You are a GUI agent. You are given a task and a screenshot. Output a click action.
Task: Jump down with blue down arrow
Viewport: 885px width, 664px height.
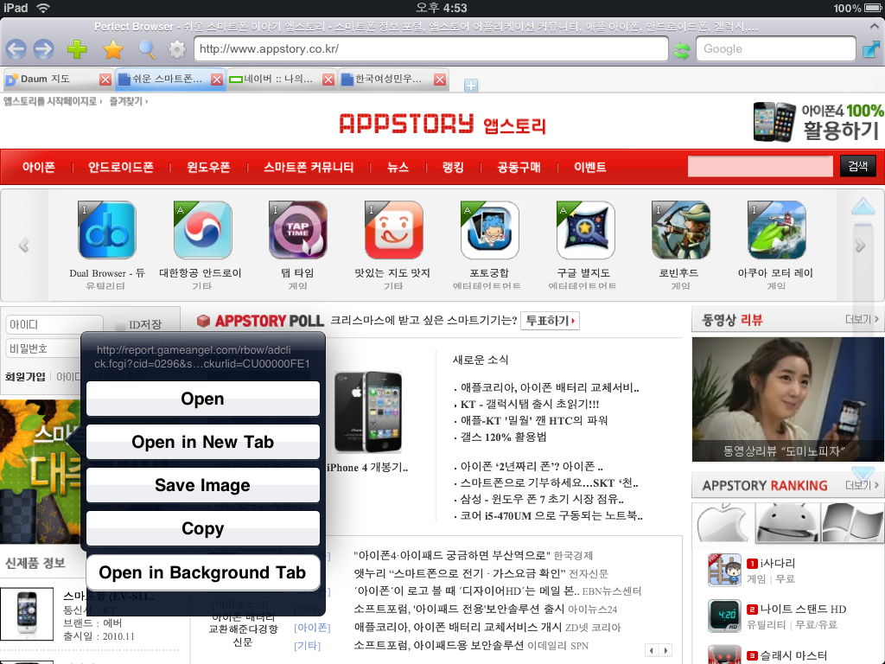863,474
